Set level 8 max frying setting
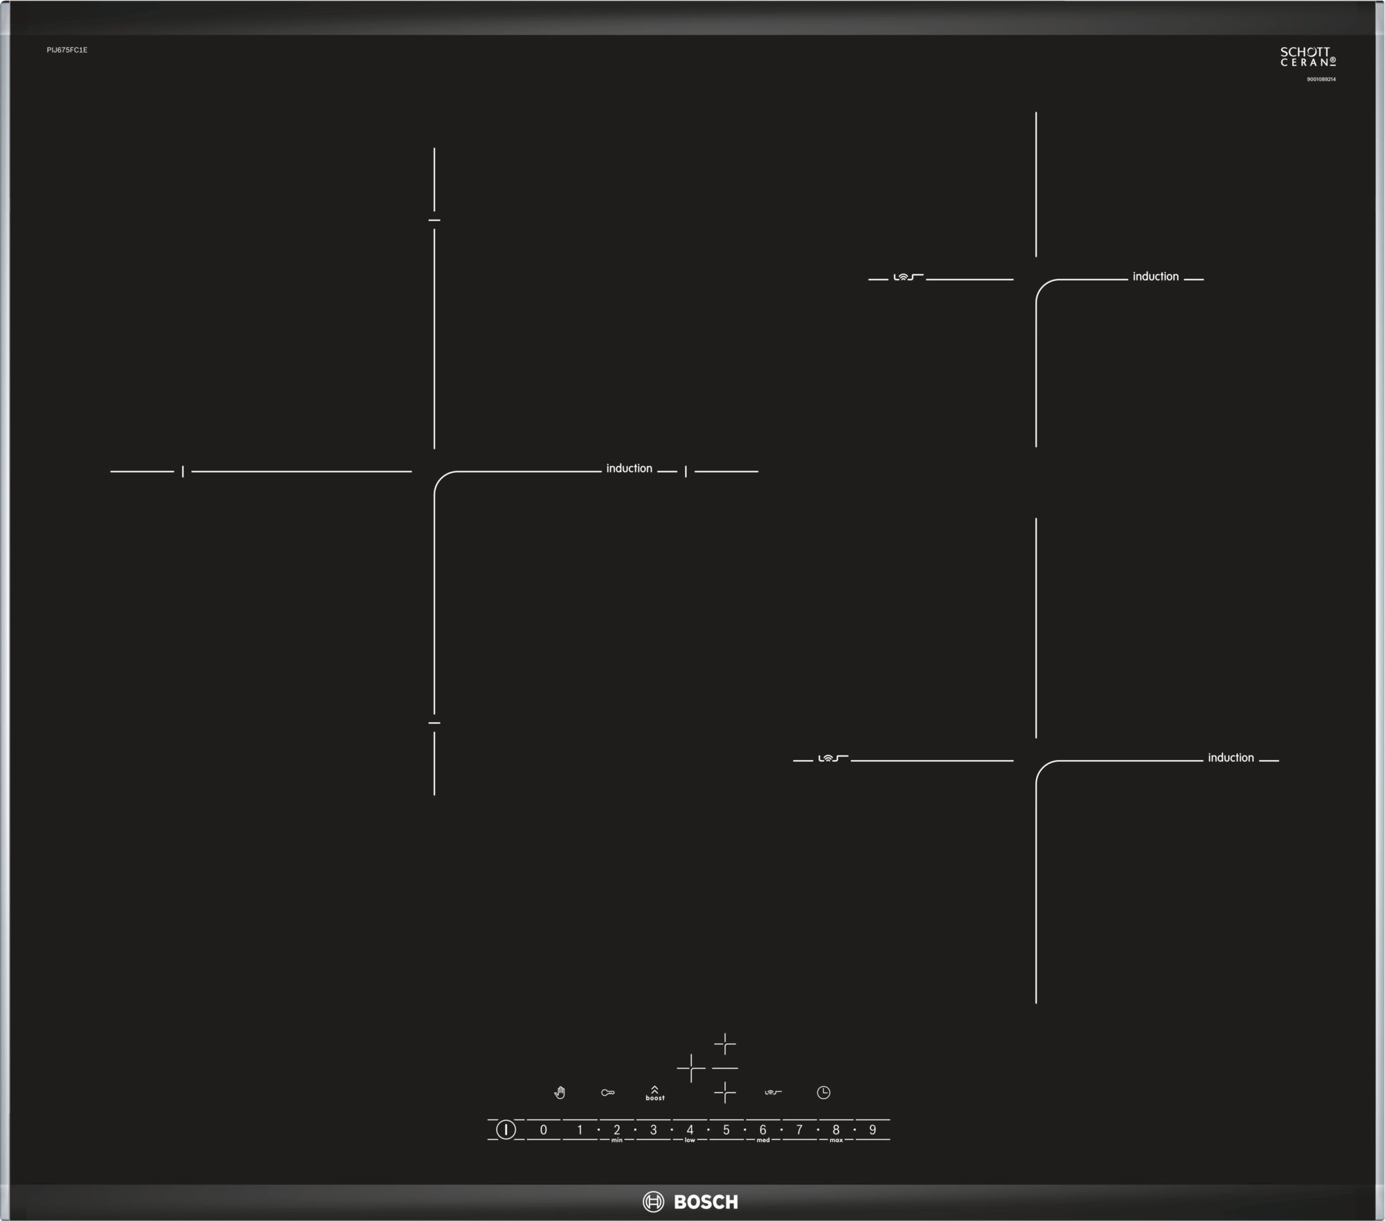The height and width of the screenshot is (1221, 1385). pyautogui.click(x=836, y=1130)
